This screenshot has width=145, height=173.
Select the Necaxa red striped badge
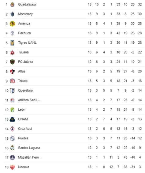tap(12, 167)
